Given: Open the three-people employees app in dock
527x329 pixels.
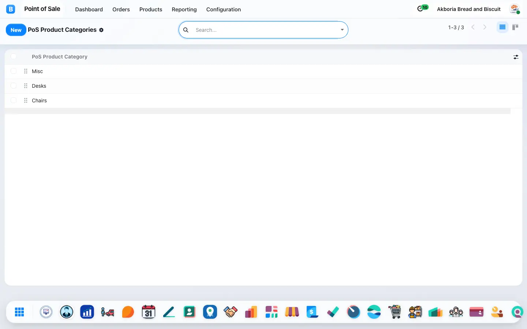Looking at the screenshot, I should click(456, 312).
